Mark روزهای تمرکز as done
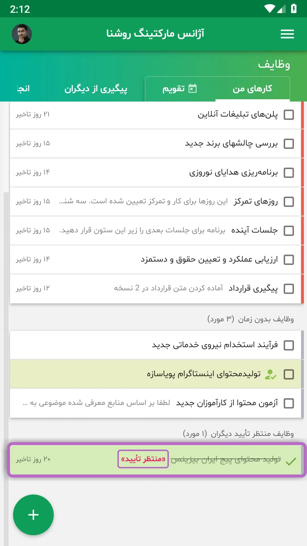Image resolution: width=307 pixels, height=546 pixels. (289, 202)
